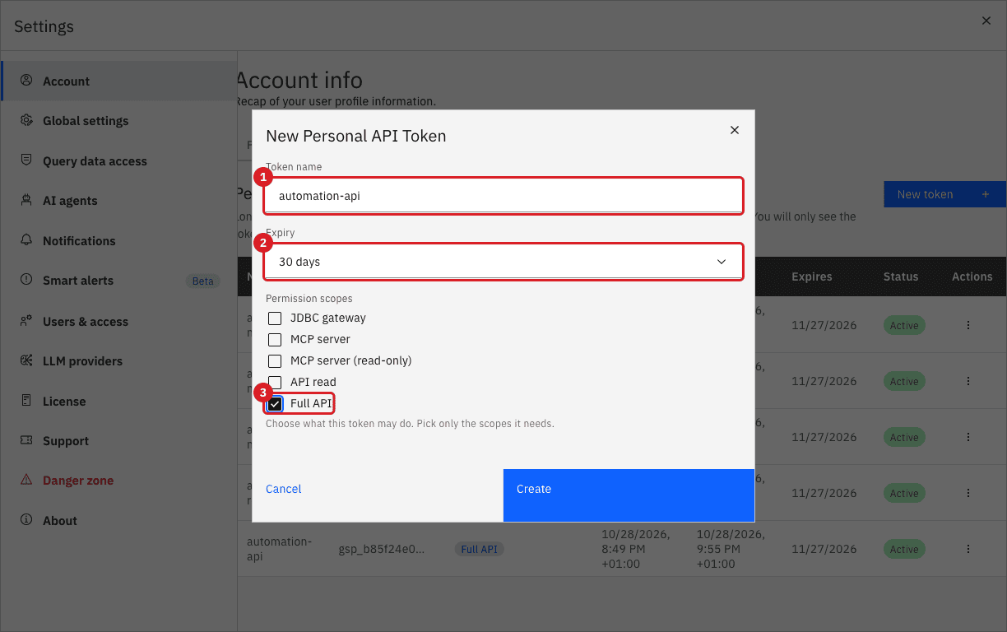Viewport: 1007px width, 632px height.
Task: Click Cancel in the token dialog
Action: [378, 495]
